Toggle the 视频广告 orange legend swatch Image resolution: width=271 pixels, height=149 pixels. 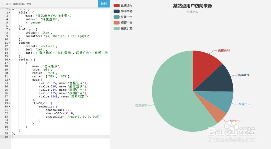[117, 23]
